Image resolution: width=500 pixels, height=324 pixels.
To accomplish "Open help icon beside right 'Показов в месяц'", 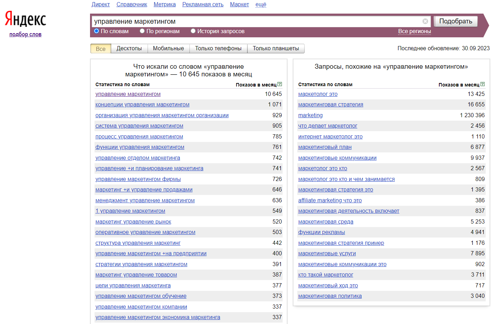I will [x=483, y=84].
